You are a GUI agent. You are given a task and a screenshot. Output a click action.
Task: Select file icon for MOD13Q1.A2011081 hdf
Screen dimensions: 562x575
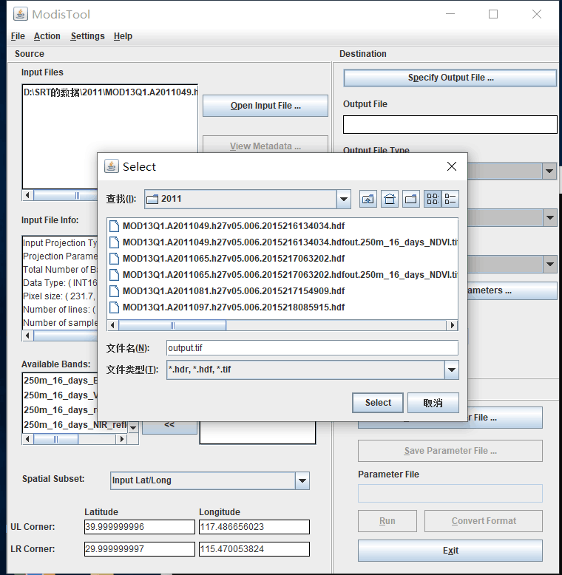(115, 290)
